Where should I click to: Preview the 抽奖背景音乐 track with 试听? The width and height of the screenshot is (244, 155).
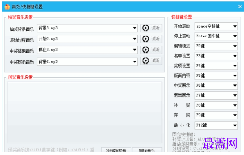[x=151, y=28]
